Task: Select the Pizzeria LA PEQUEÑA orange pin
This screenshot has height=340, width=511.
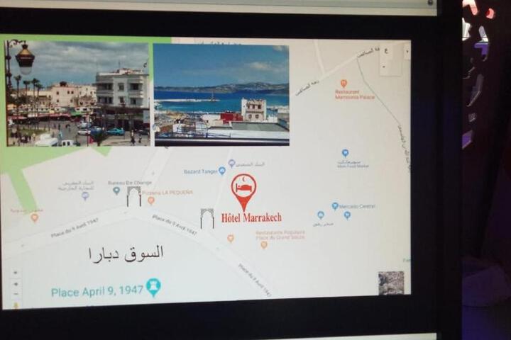Action: (x=151, y=200)
